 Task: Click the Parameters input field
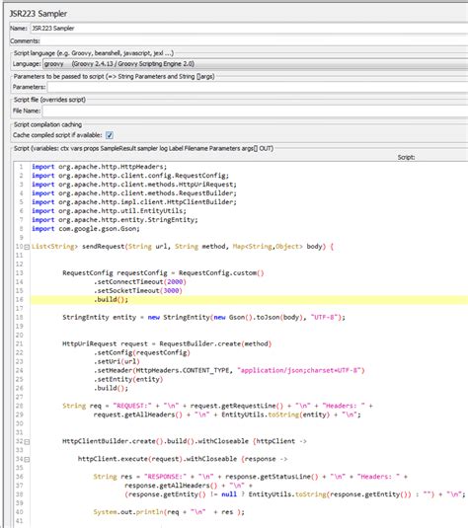pos(258,87)
